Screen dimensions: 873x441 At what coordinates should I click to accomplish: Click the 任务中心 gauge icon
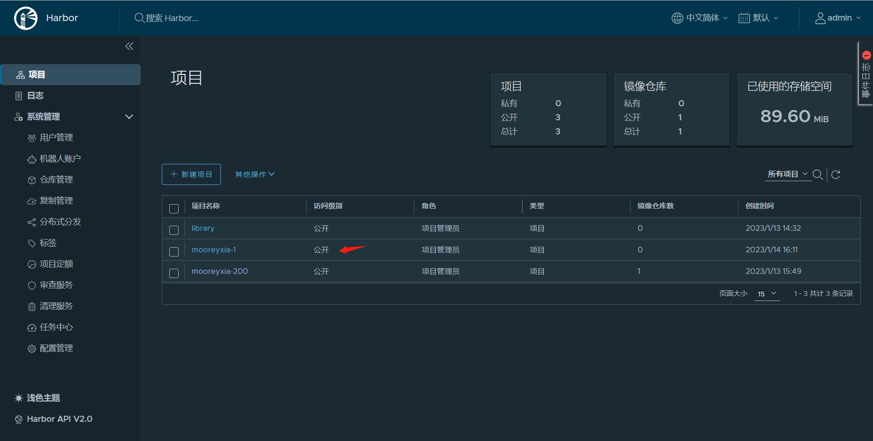coord(32,328)
